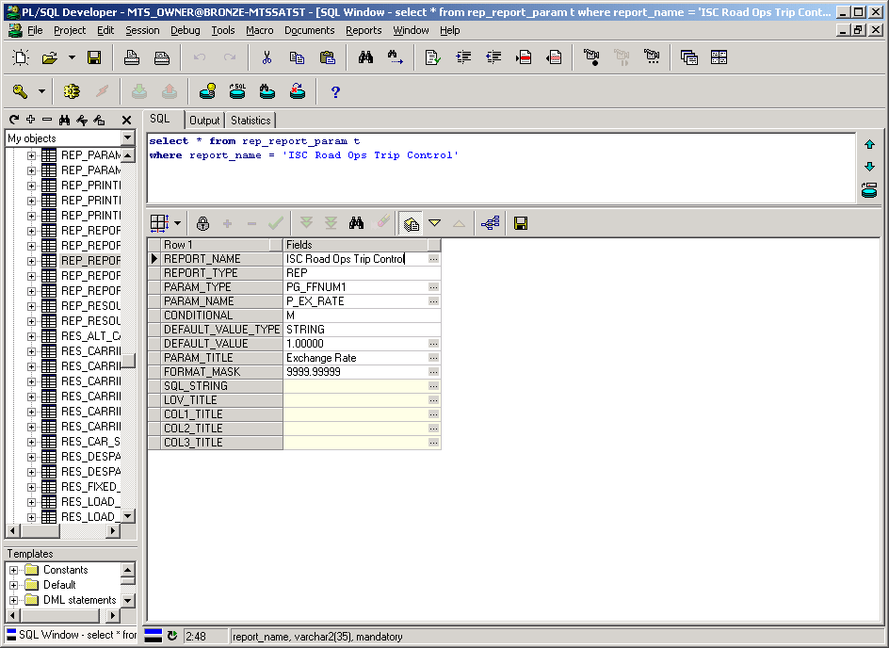Click the Save diskette icon in main toolbar
Screen dimensions: 889x648
[x=94, y=57]
